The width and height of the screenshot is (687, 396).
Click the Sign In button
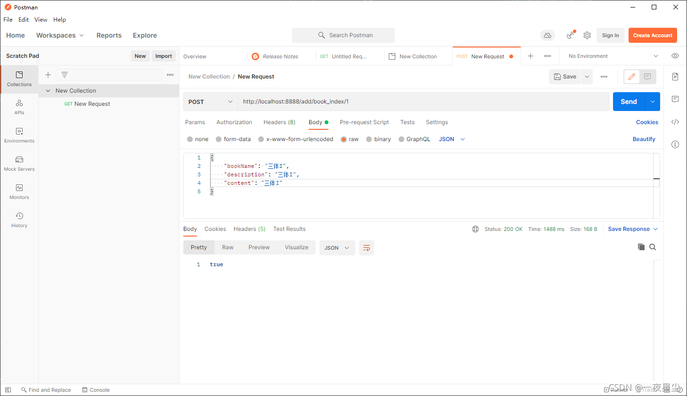[610, 35]
